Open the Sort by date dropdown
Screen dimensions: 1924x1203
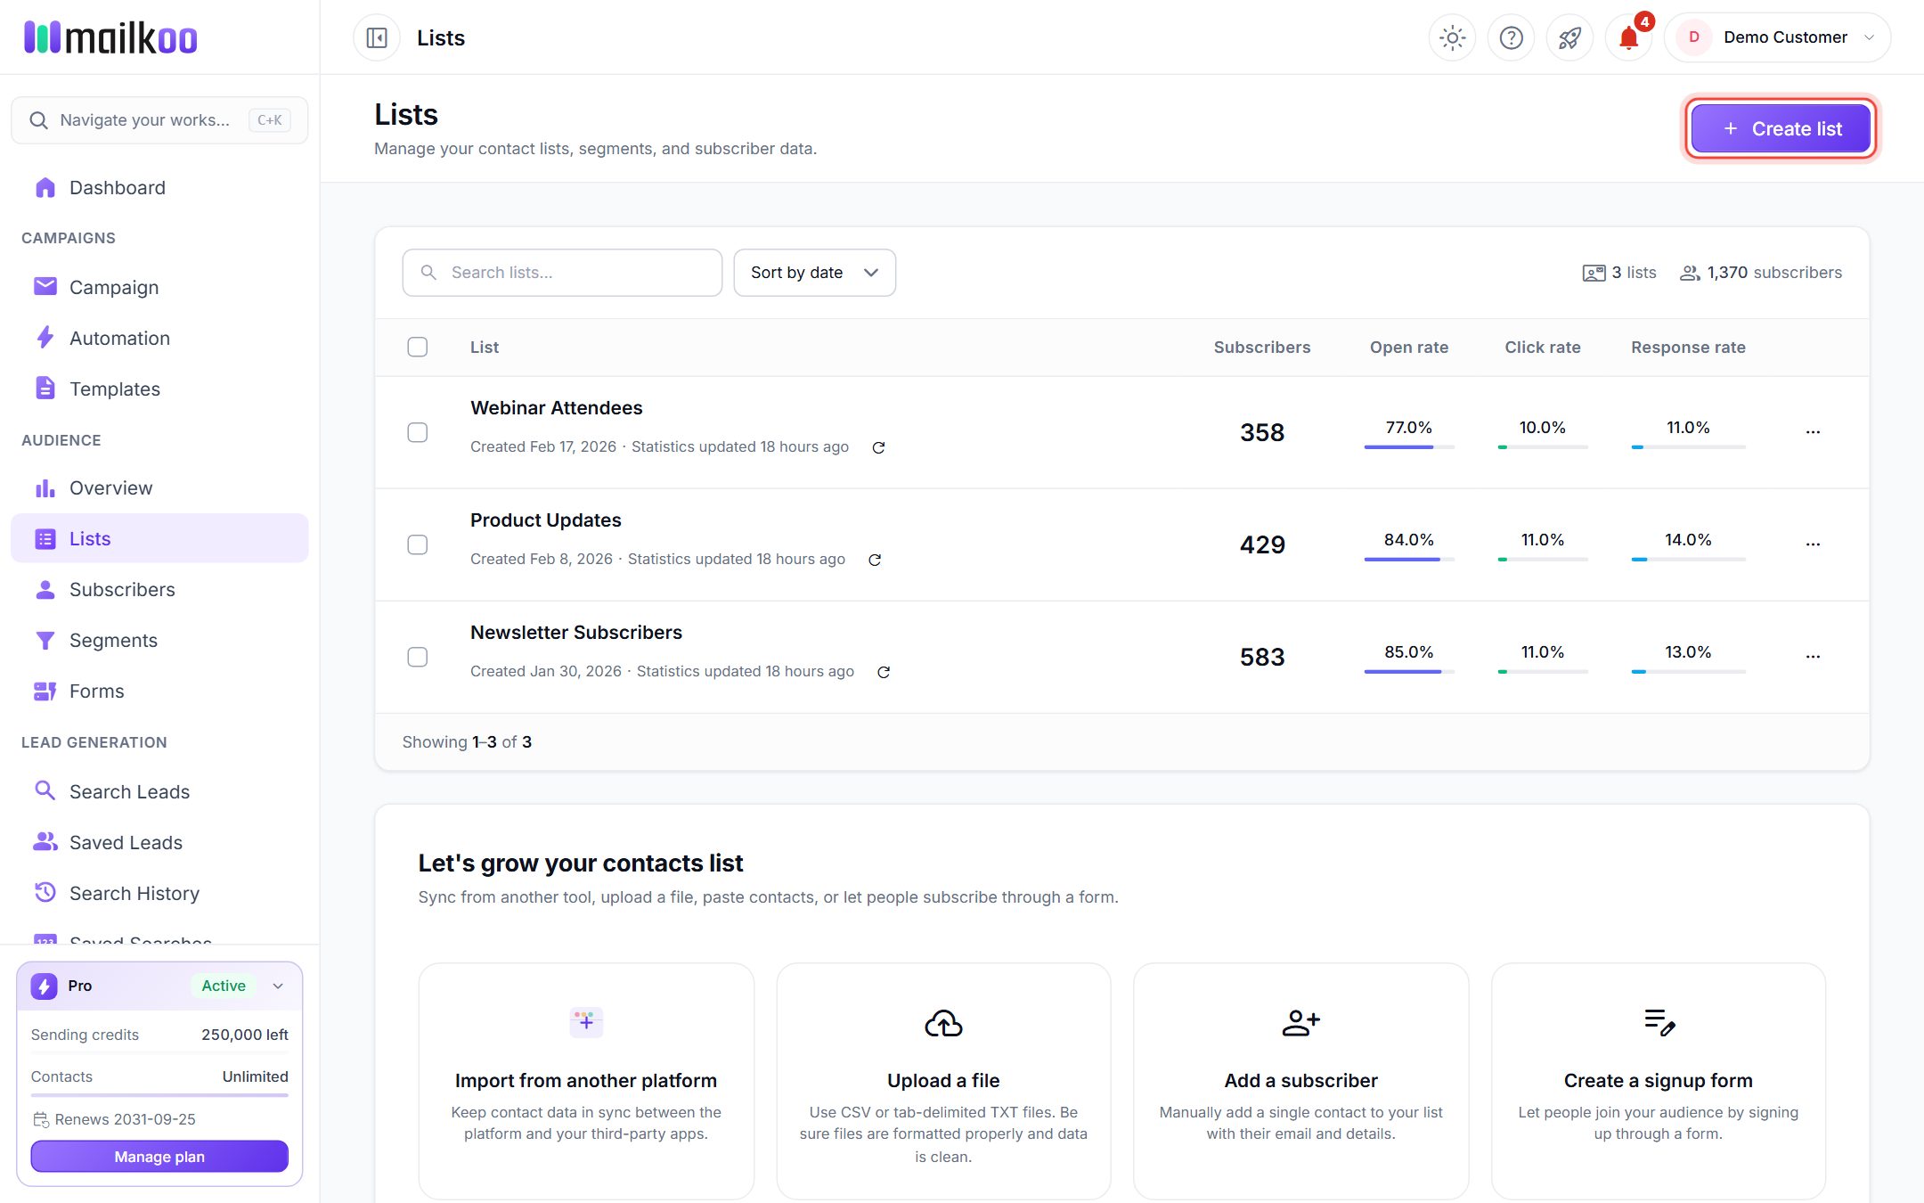[x=814, y=273]
